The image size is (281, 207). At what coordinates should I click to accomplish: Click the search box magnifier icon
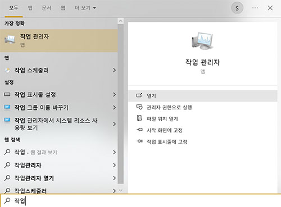7,200
